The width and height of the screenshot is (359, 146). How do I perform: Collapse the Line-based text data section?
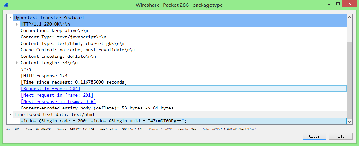pyautogui.click(x=11, y=115)
